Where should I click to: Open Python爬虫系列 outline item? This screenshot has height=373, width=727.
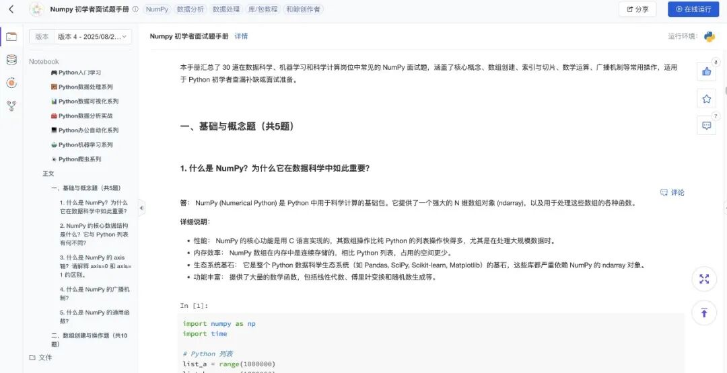coord(76,159)
